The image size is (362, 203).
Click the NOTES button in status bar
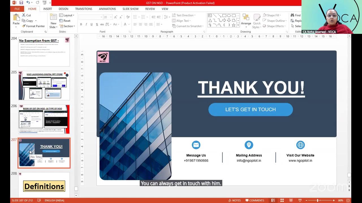pos(234,200)
